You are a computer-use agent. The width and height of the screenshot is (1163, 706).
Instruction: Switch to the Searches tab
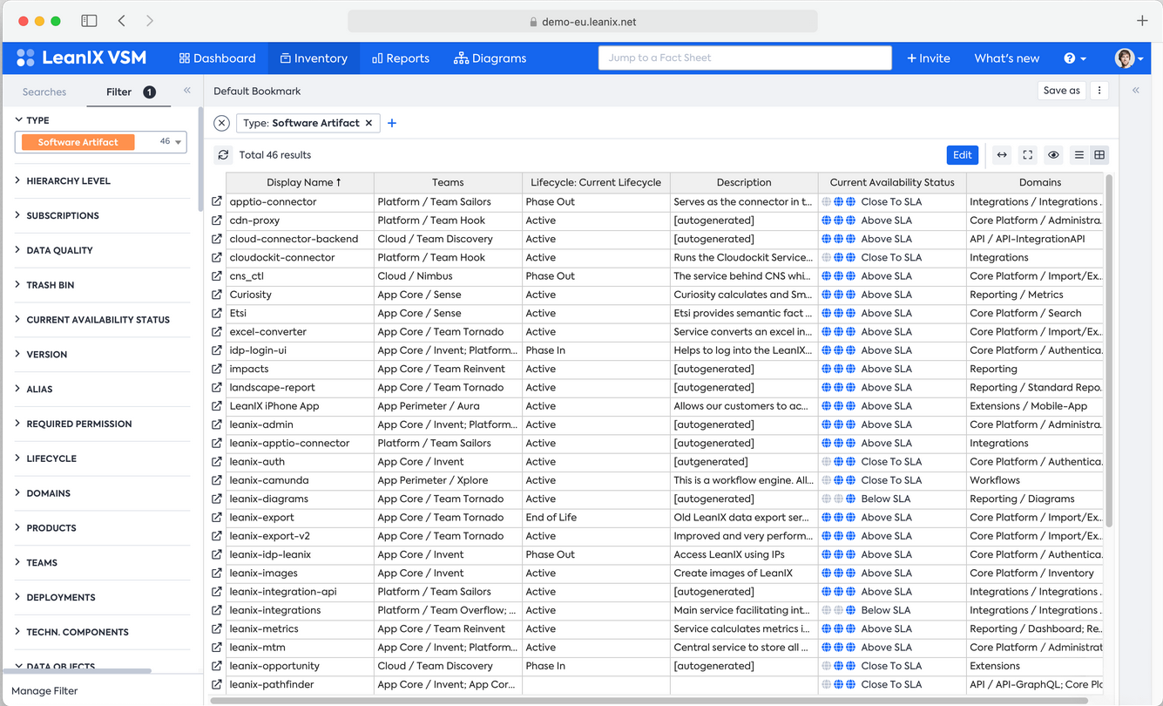(44, 92)
